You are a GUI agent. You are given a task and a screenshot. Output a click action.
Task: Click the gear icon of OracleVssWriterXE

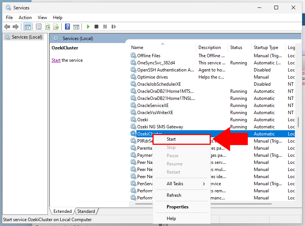133,112
